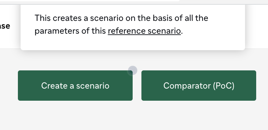Click the white tooltip card's blank bottom area
Screen dimensions: 268x130
tap(133, 43)
